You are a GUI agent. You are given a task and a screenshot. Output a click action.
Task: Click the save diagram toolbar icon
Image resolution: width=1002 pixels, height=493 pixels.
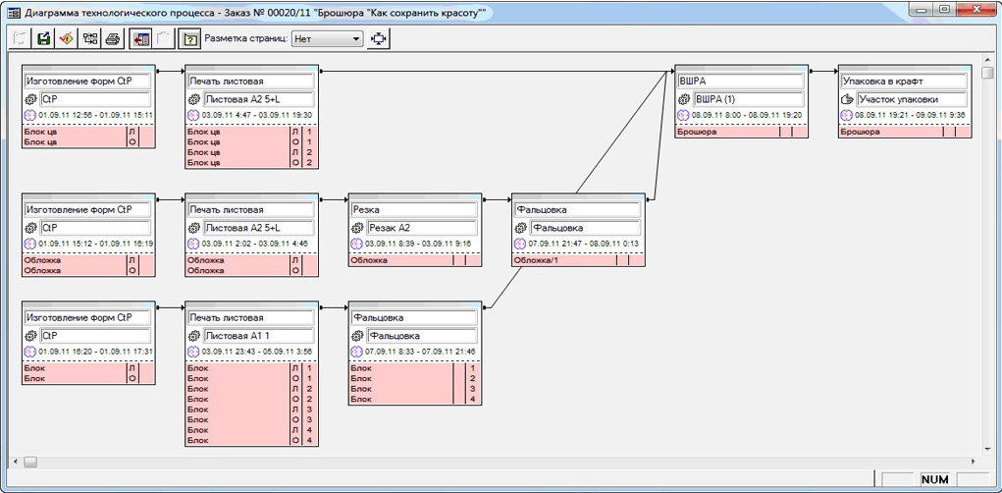click(x=43, y=39)
